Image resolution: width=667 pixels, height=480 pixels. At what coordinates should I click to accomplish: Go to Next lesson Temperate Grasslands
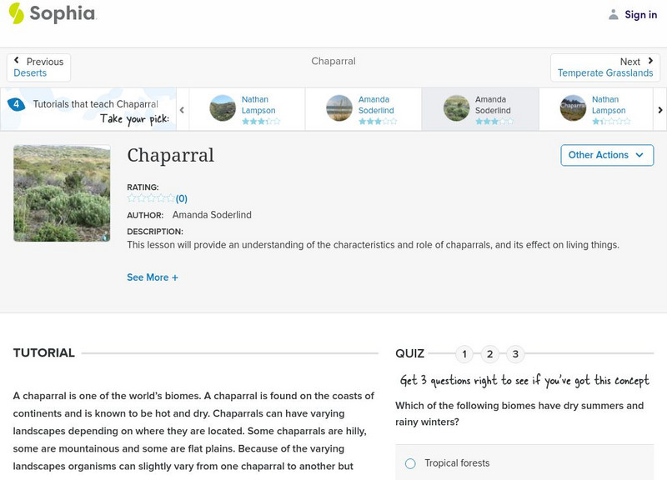(x=604, y=67)
